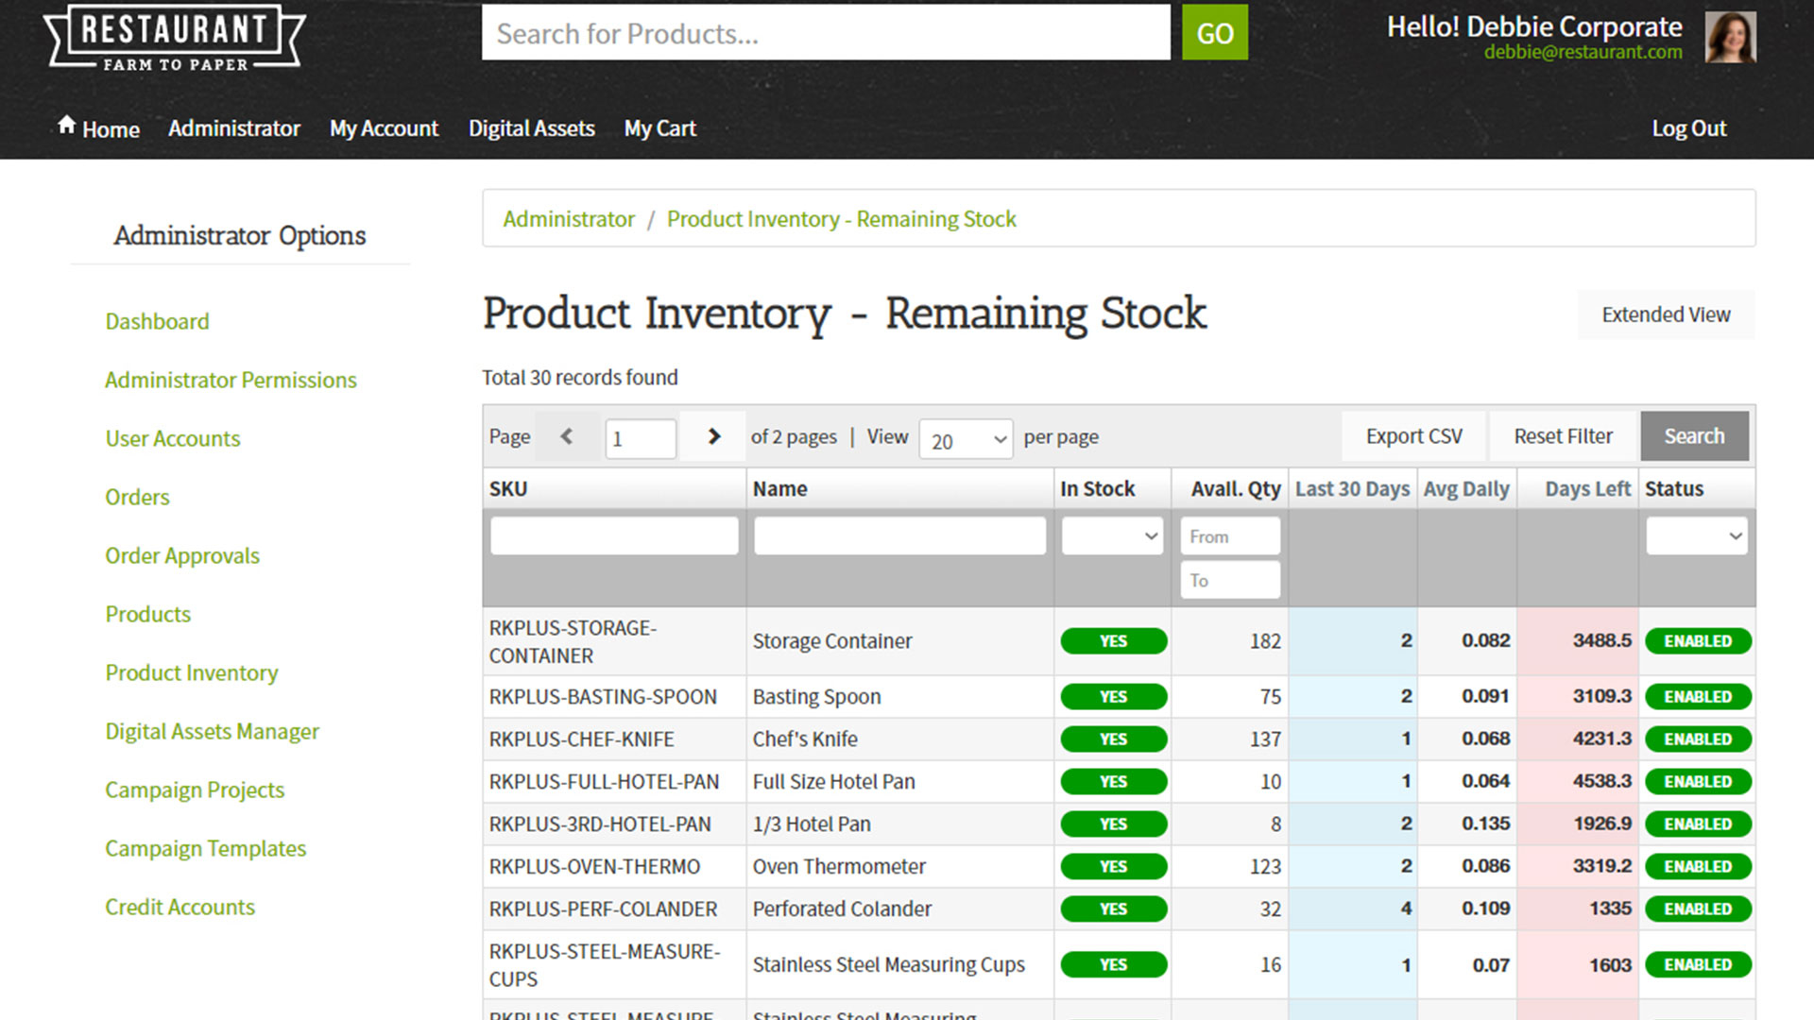This screenshot has width=1814, height=1020.
Task: Click the Storage Container YES stock badge
Action: point(1113,641)
